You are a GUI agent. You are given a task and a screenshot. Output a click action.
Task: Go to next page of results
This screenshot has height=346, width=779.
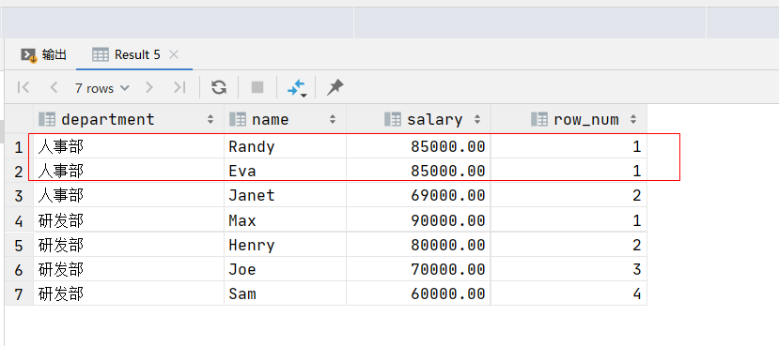pyautogui.click(x=149, y=88)
